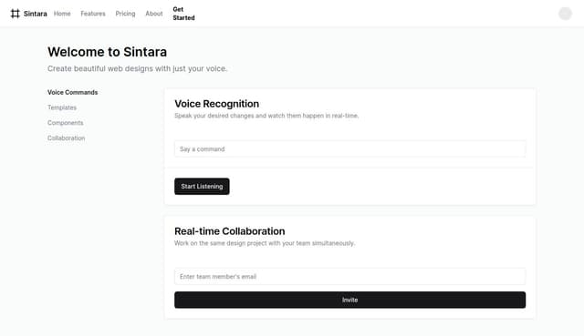
Task: Click the Sintara logo icon
Action: click(15, 14)
